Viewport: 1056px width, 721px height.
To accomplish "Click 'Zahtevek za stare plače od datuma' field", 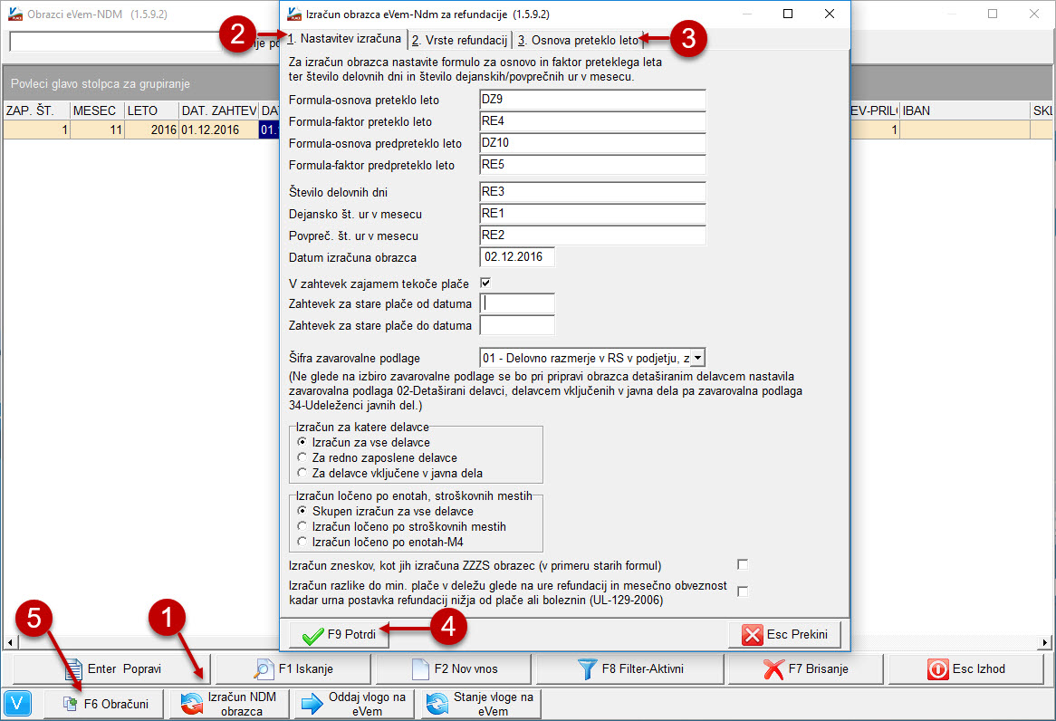I will tap(517, 304).
